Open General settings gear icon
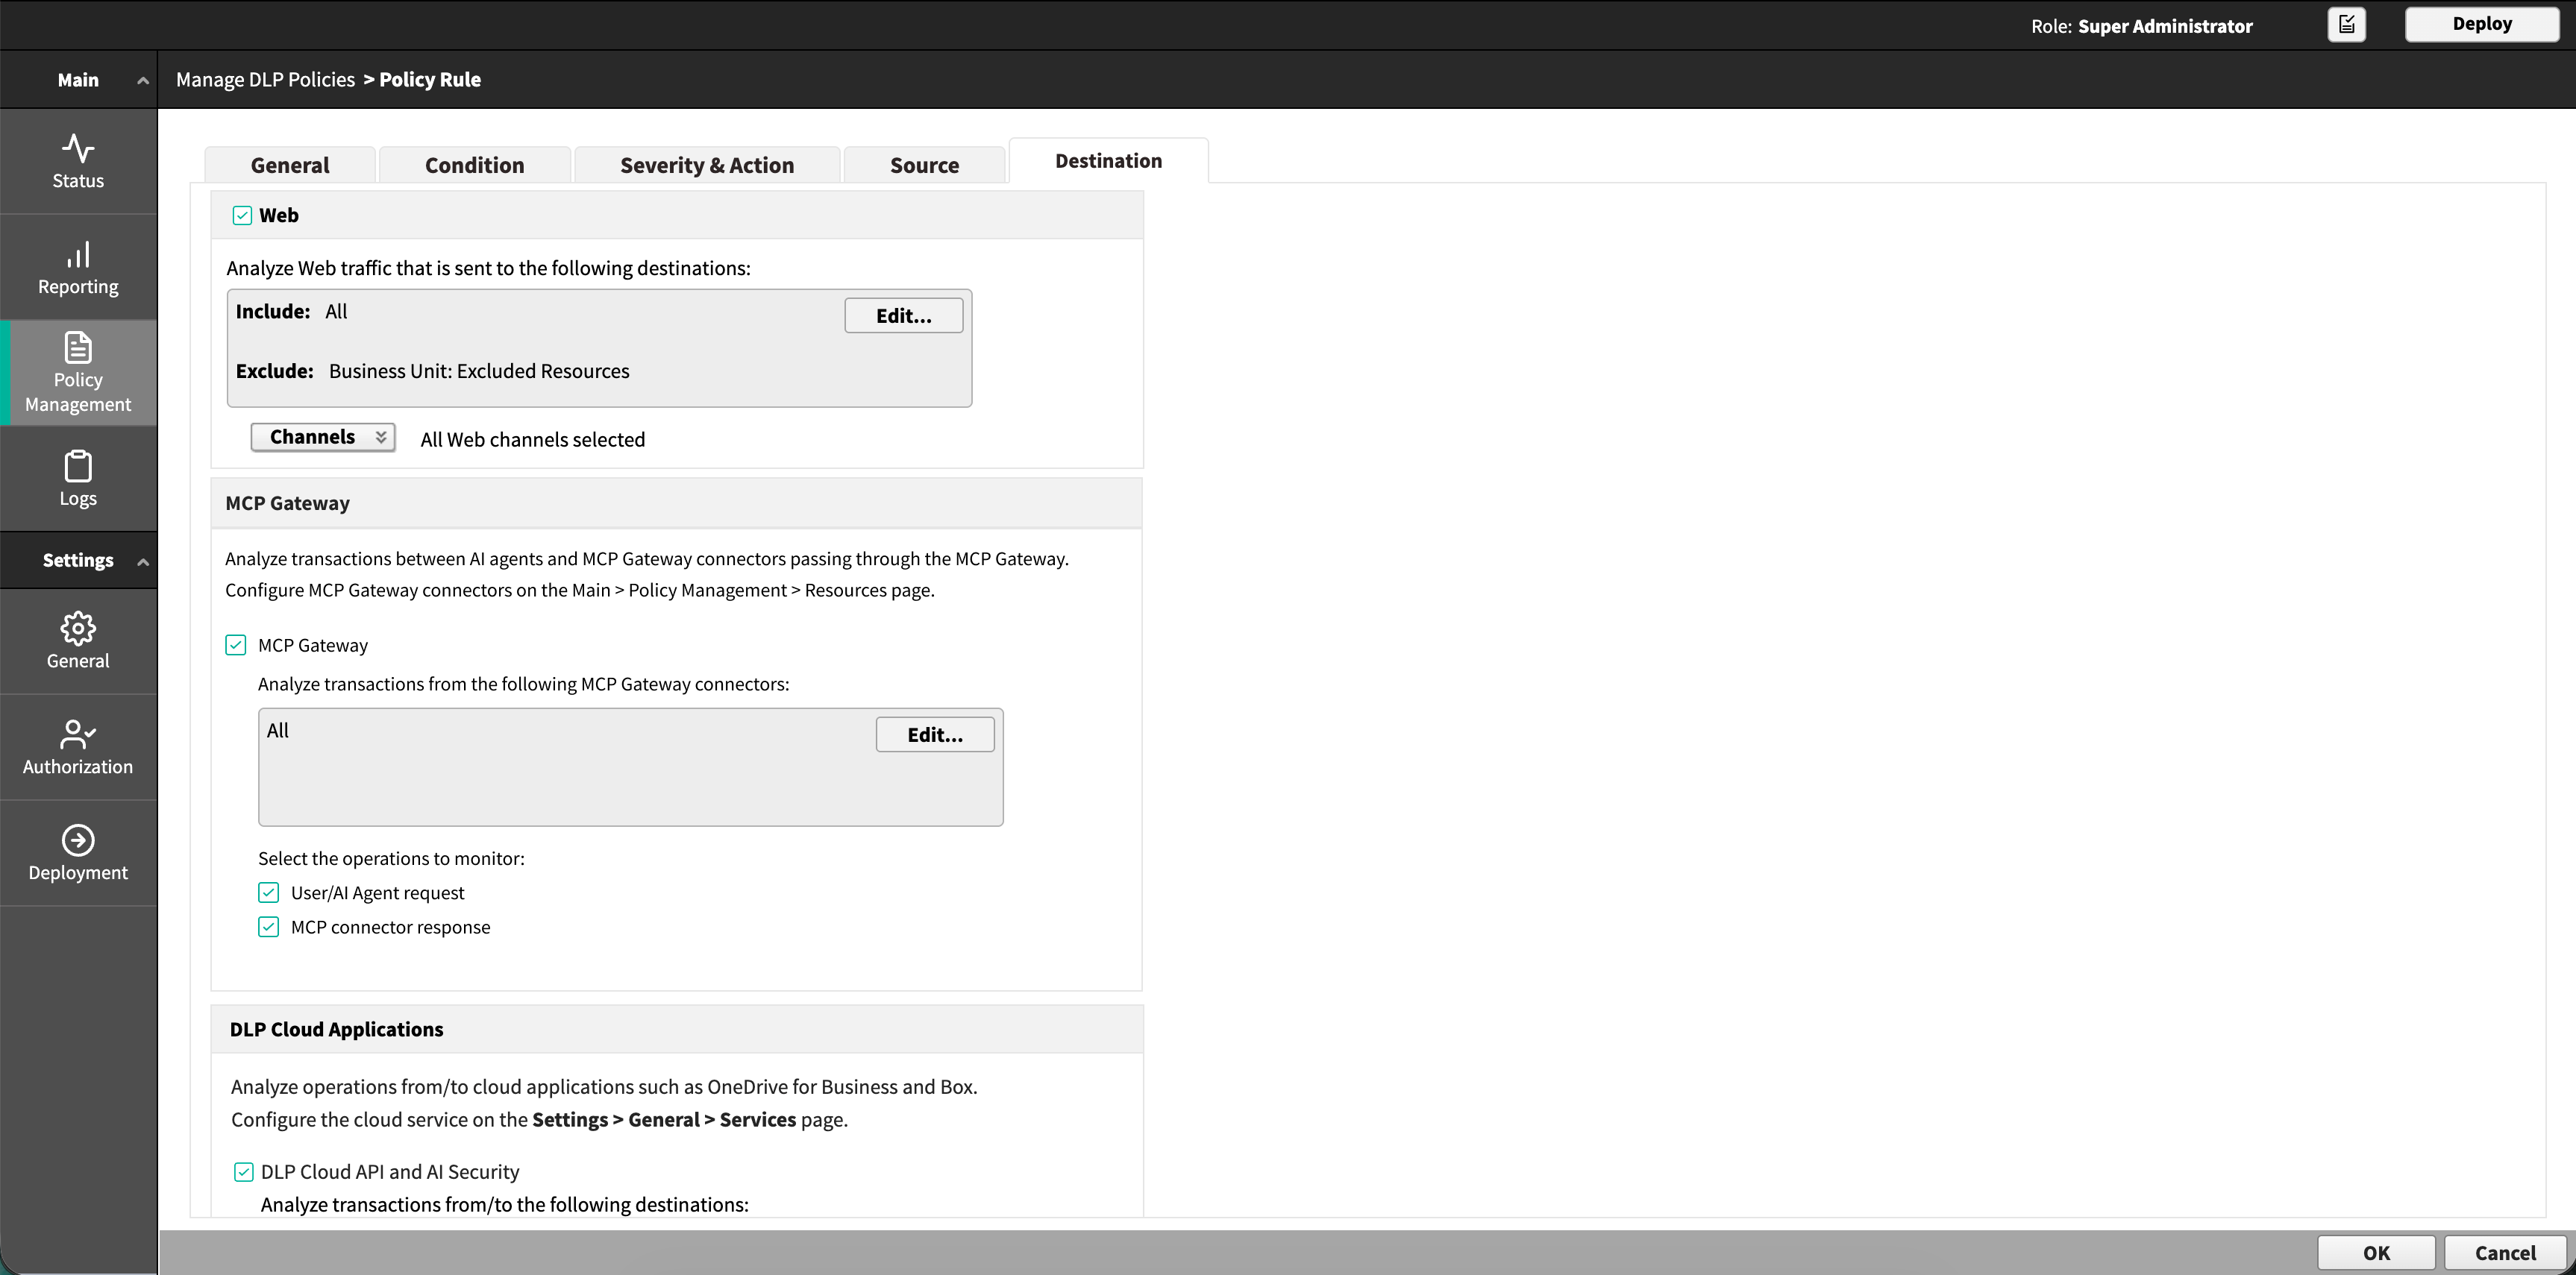The width and height of the screenshot is (2576, 1275). tap(78, 628)
